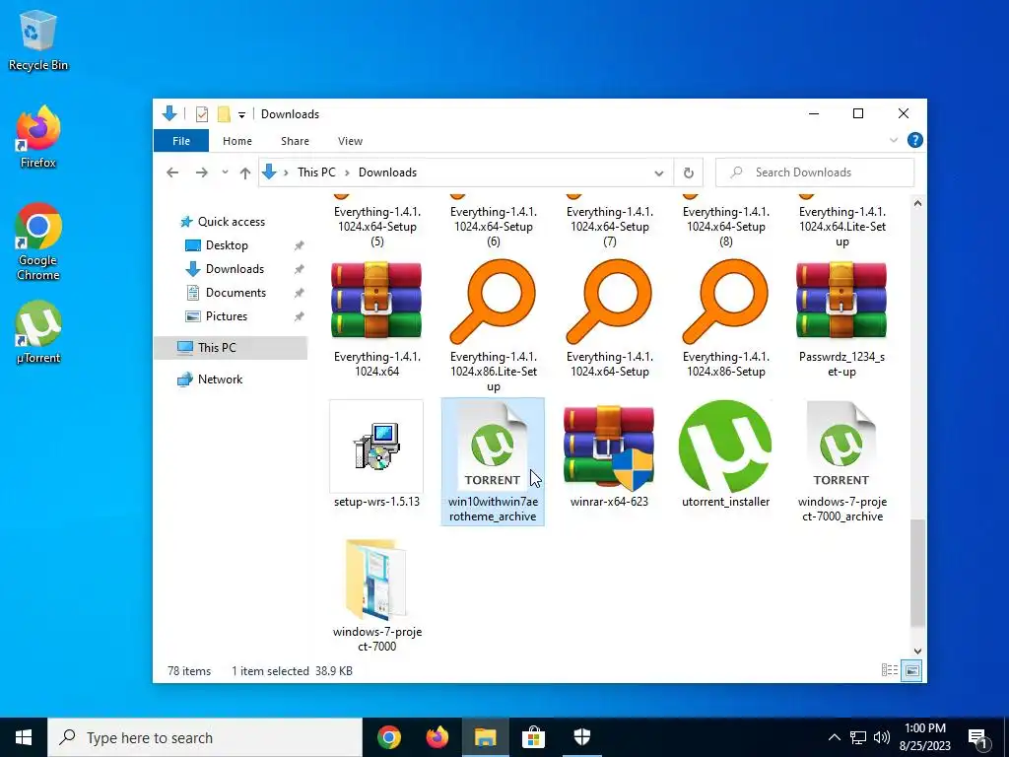
Task: Expand the Explorer ribbon chevron
Action: [x=893, y=140]
